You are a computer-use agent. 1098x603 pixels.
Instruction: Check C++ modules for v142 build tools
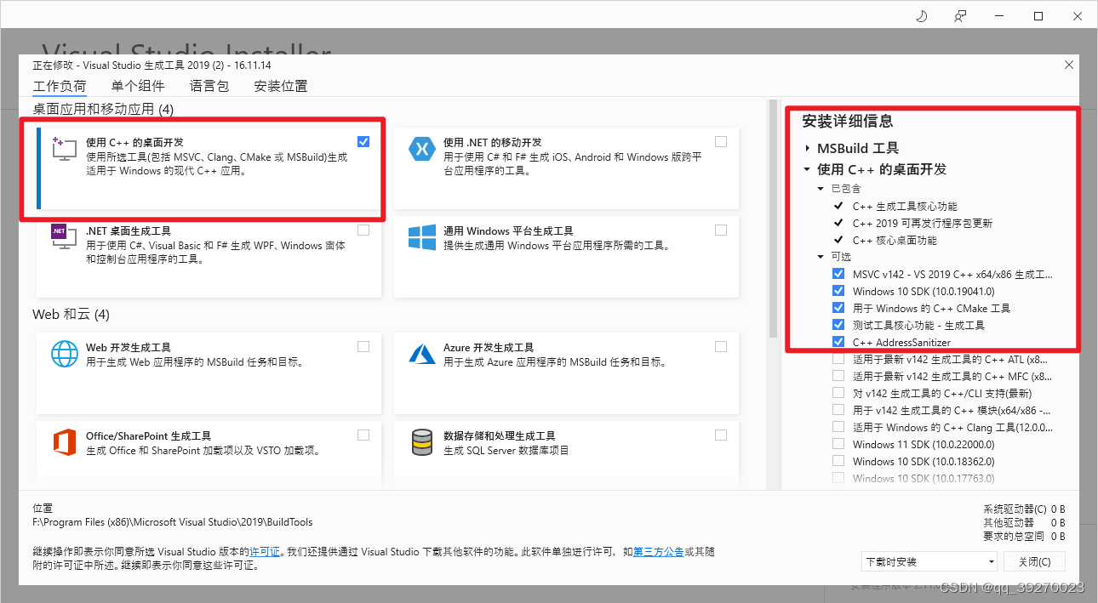pos(838,410)
